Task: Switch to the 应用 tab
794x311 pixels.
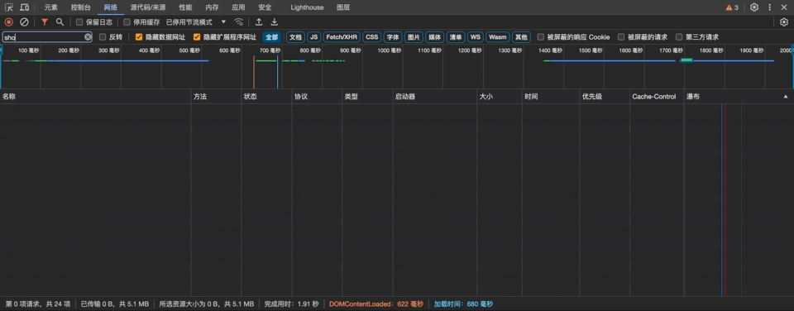Action: click(x=238, y=7)
